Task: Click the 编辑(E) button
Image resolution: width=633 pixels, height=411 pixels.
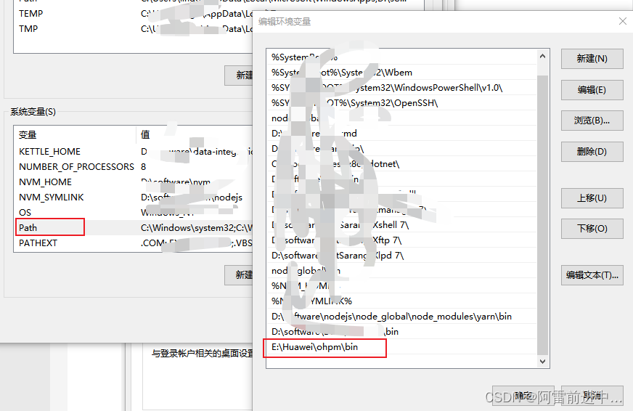Action: (592, 89)
